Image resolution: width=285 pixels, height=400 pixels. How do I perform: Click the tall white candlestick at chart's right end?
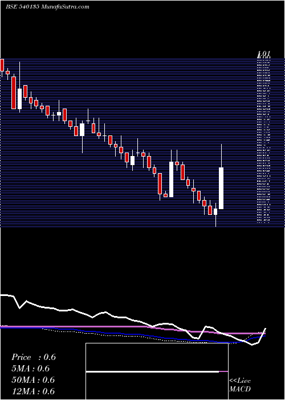click(221, 188)
